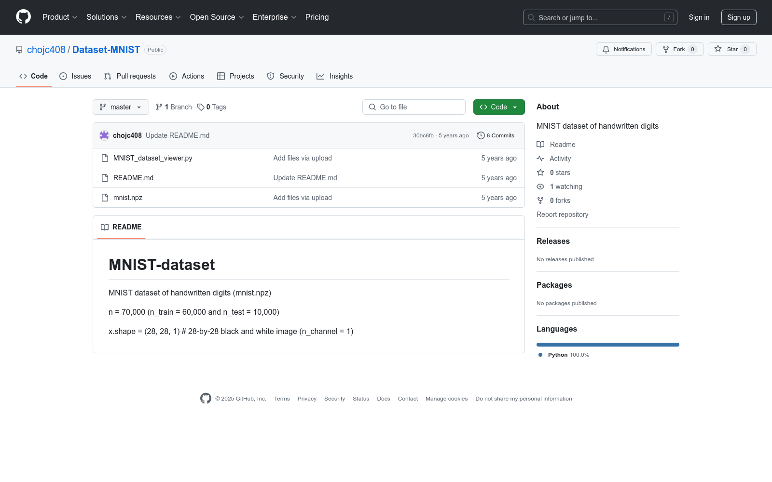Expand the Enterprise menu
The height and width of the screenshot is (482, 772).
[275, 17]
